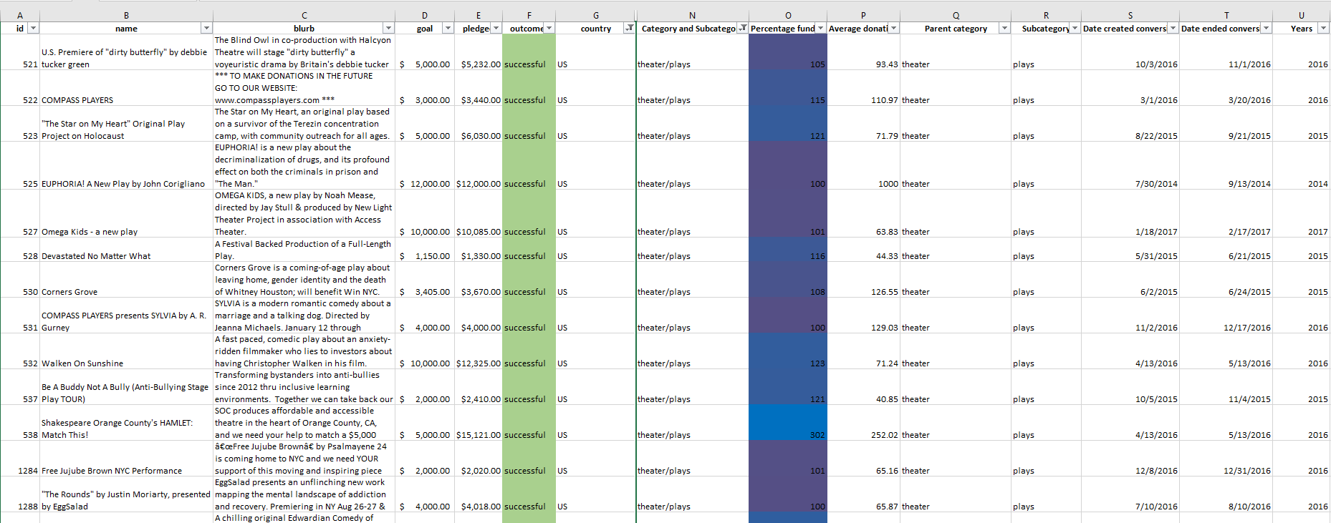Open the active filter button on country

coord(630,28)
